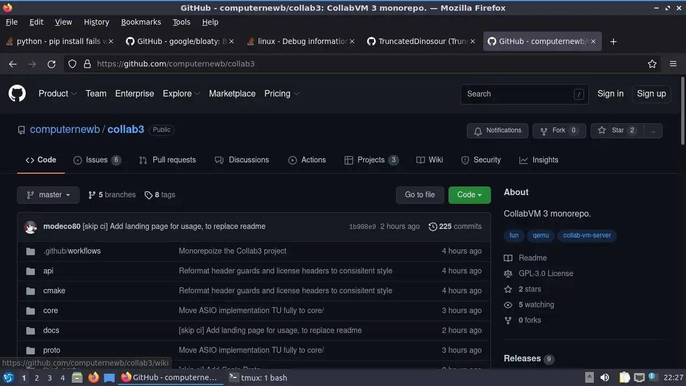Open the docs folder
Screen dimensions: 686x386
pos(51,330)
